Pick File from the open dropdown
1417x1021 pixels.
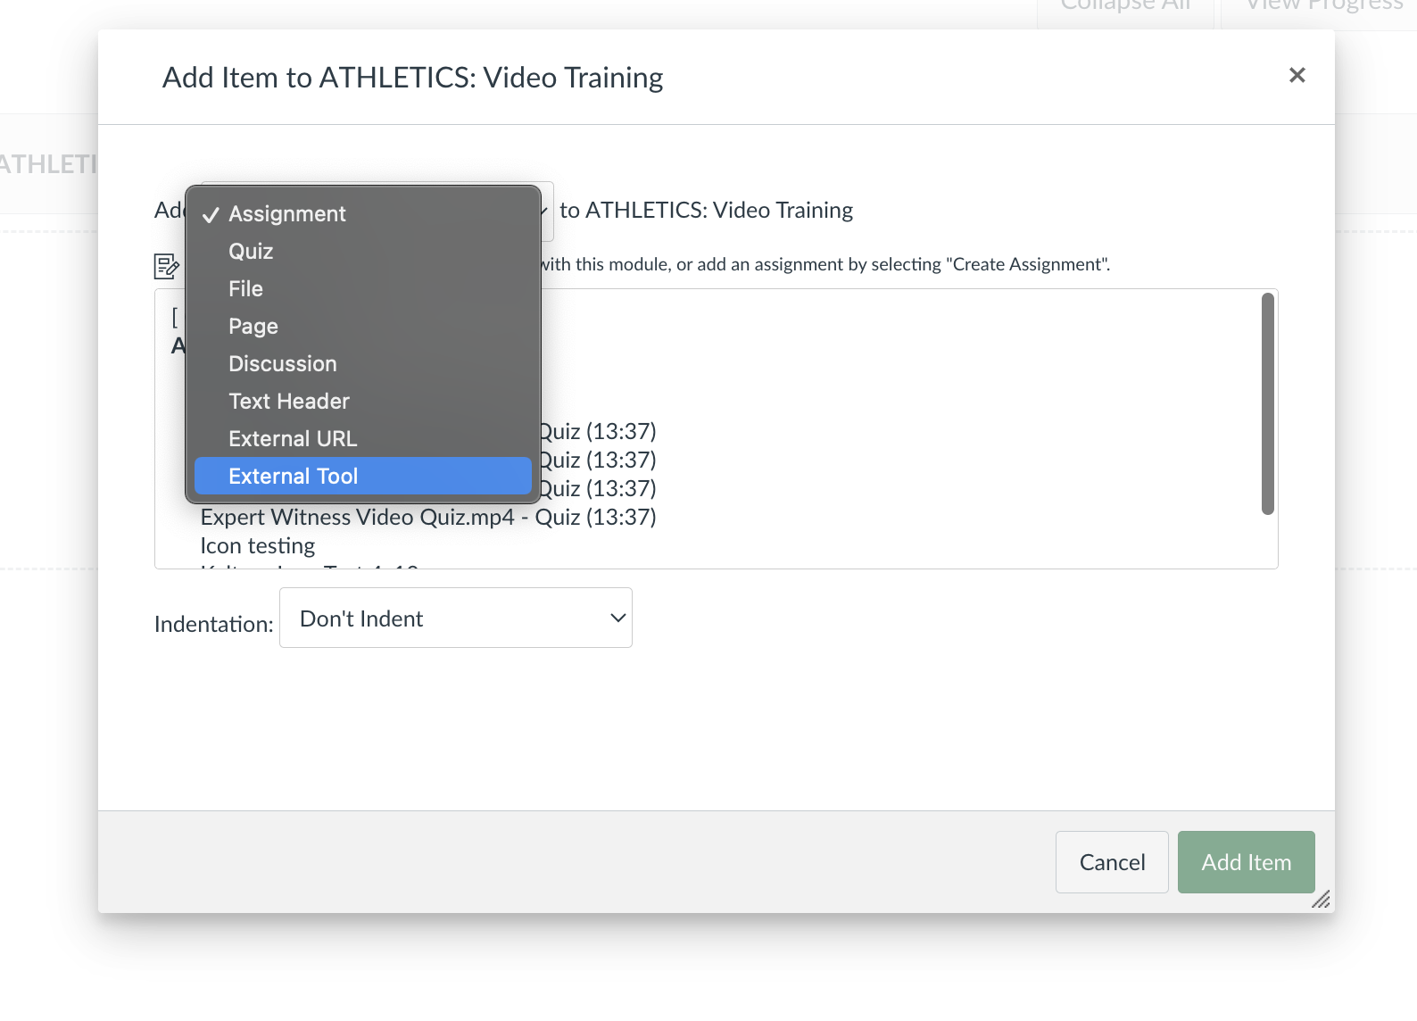click(245, 289)
